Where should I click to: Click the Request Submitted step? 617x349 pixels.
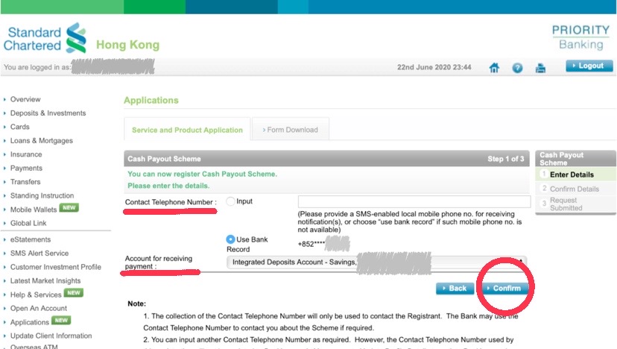(575, 204)
